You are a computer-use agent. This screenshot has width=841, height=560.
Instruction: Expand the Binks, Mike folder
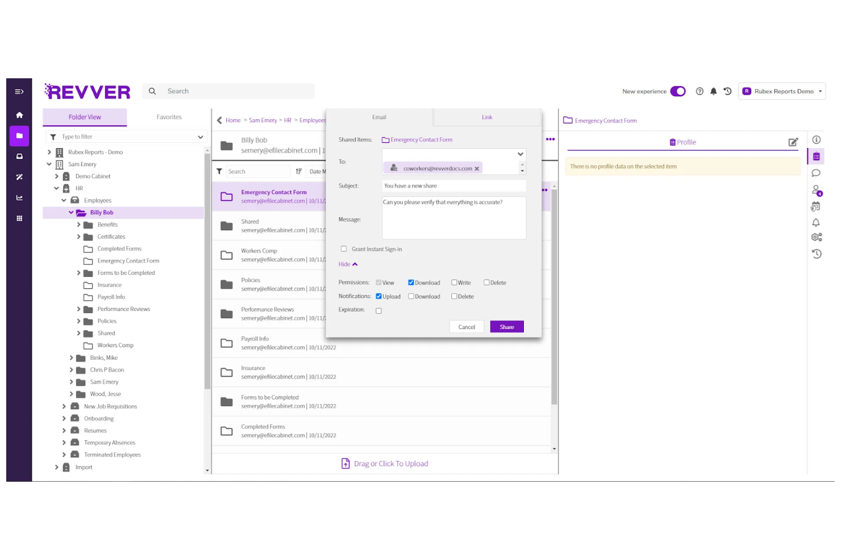pos(70,357)
